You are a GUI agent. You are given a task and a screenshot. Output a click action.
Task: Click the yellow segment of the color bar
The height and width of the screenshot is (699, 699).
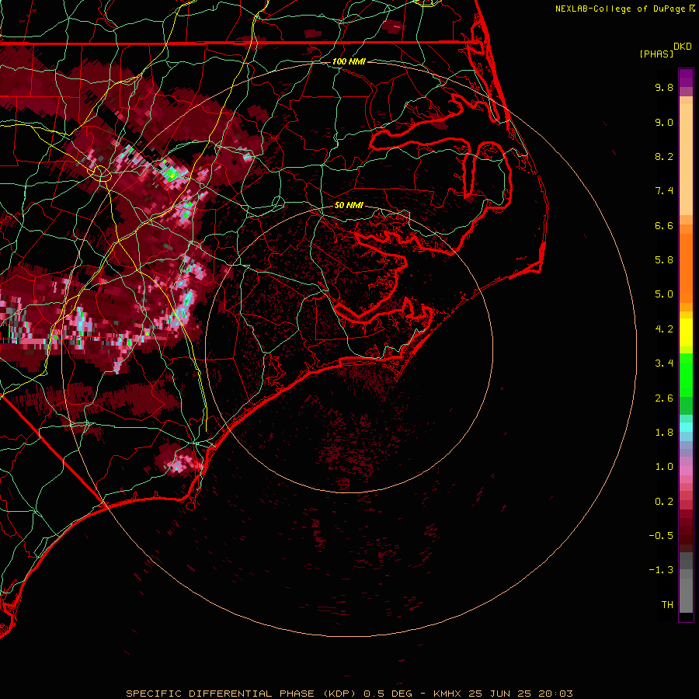point(686,332)
